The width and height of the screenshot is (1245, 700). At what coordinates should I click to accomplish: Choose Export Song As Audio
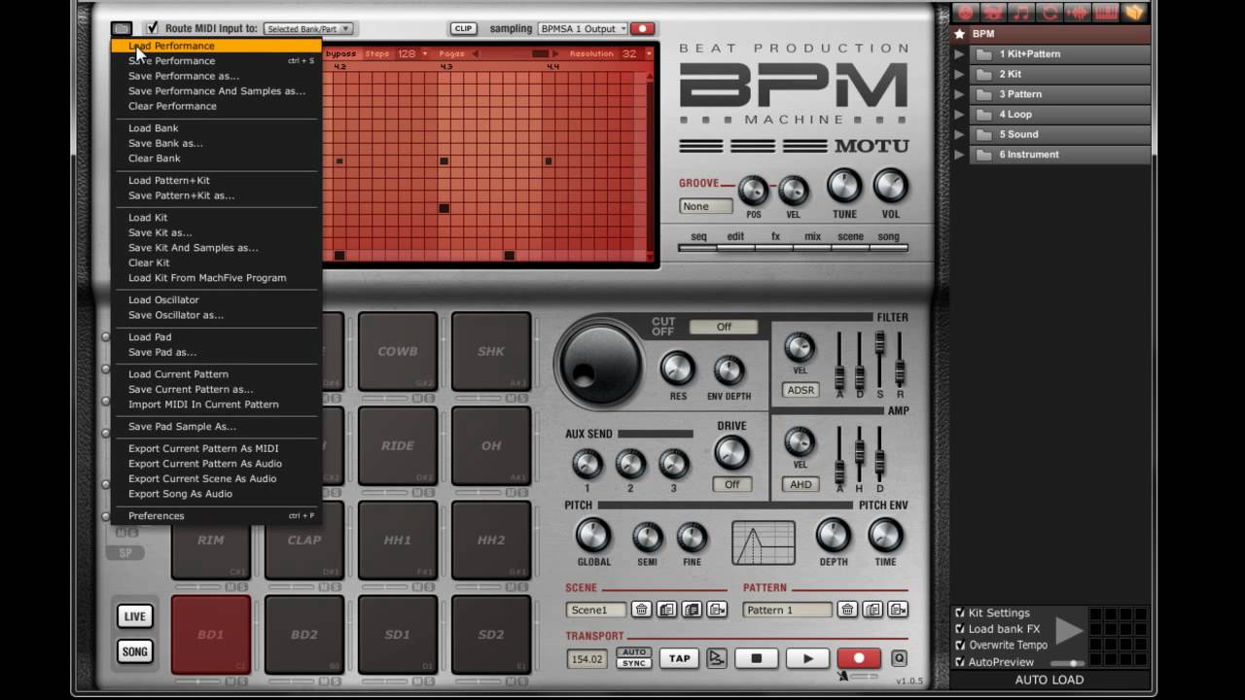(216, 494)
